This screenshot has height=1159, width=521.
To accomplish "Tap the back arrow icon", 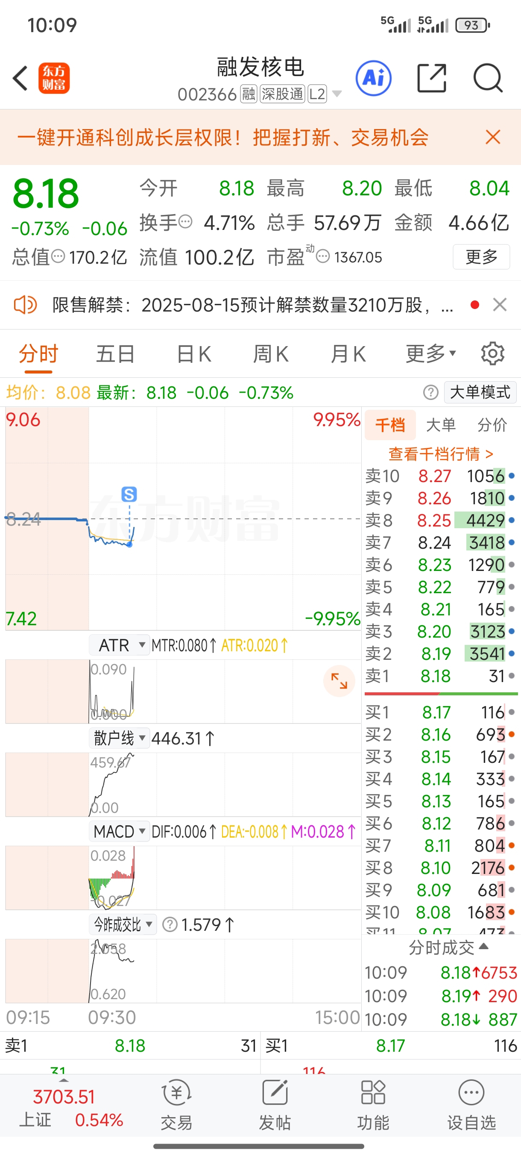I will pyautogui.click(x=20, y=78).
